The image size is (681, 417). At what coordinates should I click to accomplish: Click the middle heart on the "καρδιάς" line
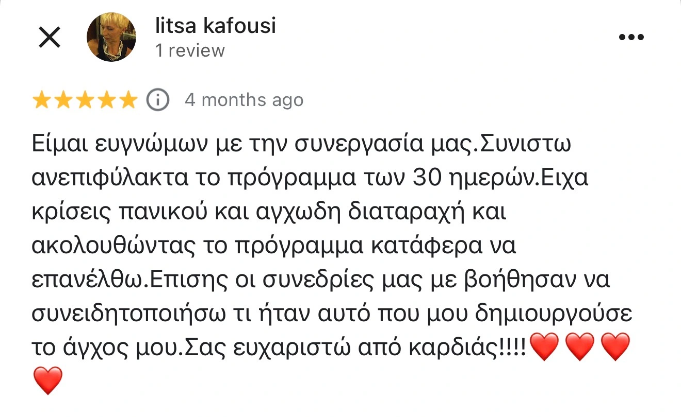[x=580, y=346]
